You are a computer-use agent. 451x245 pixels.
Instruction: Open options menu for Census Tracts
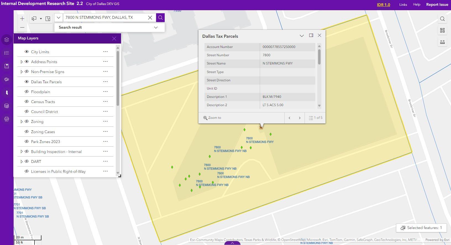coord(105,101)
